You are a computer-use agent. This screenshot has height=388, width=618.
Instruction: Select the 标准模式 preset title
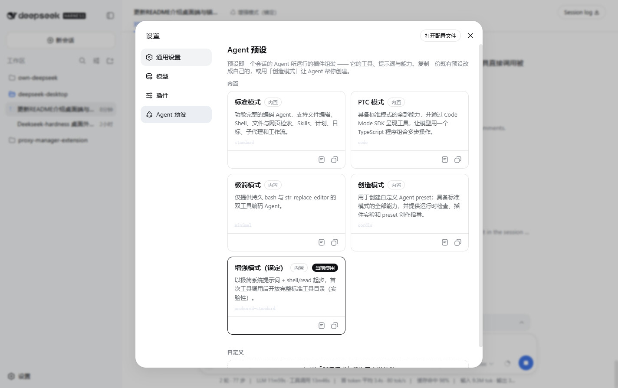tap(248, 102)
